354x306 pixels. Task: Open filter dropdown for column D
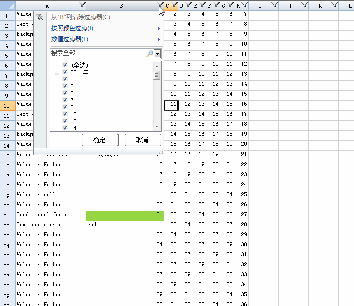188,5
